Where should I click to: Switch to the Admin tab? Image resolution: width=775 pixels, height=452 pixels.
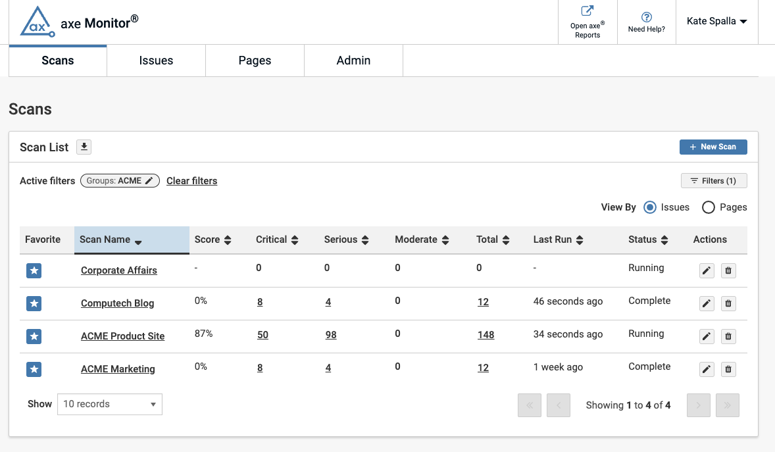353,61
